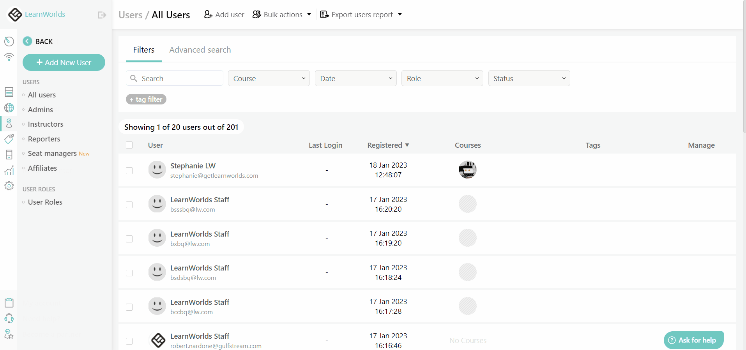Open the headset support sidebar icon

(9, 318)
